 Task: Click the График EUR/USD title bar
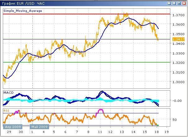pyautogui.click(x=62, y=3)
